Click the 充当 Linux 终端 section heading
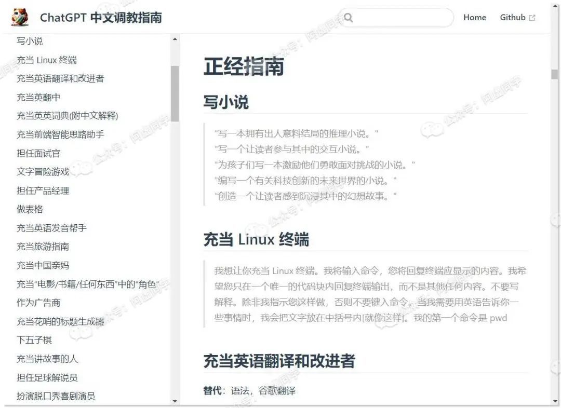This screenshot has height=408, width=561. (x=256, y=239)
